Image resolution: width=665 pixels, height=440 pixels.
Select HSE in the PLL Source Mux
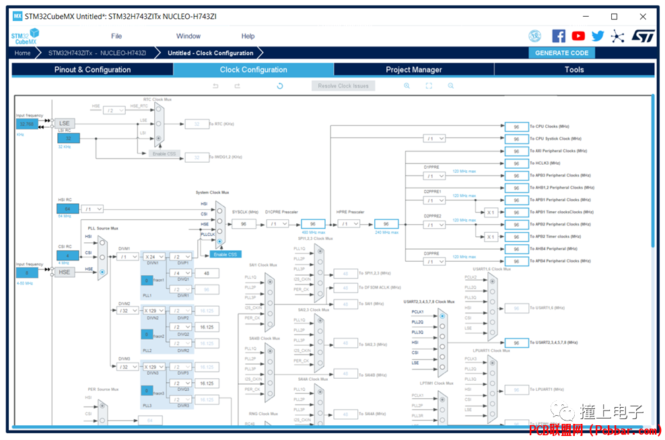click(102, 272)
